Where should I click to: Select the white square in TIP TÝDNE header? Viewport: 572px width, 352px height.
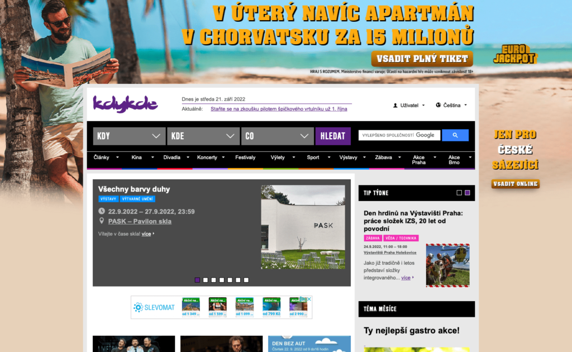tap(459, 194)
